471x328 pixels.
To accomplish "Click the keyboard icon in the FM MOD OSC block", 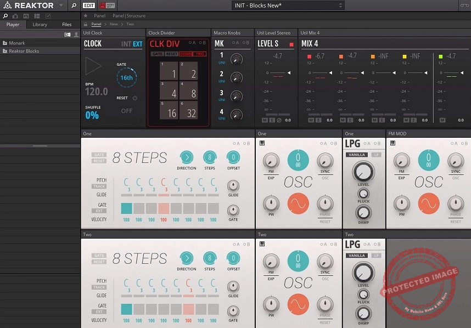I will click(x=392, y=143).
